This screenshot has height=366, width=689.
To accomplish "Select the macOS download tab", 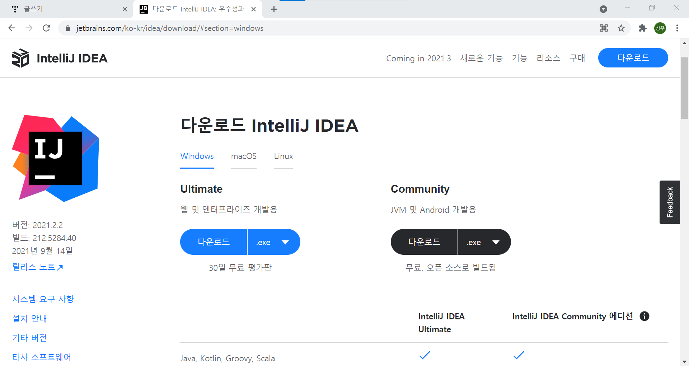I will [244, 156].
